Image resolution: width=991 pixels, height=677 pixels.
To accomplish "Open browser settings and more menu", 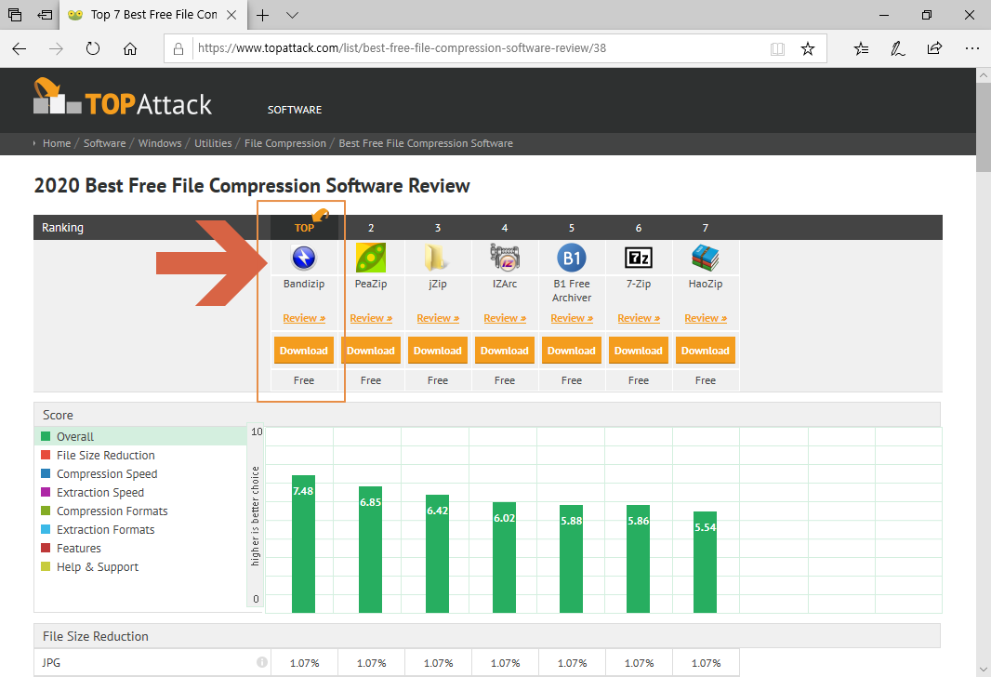I will tap(972, 48).
